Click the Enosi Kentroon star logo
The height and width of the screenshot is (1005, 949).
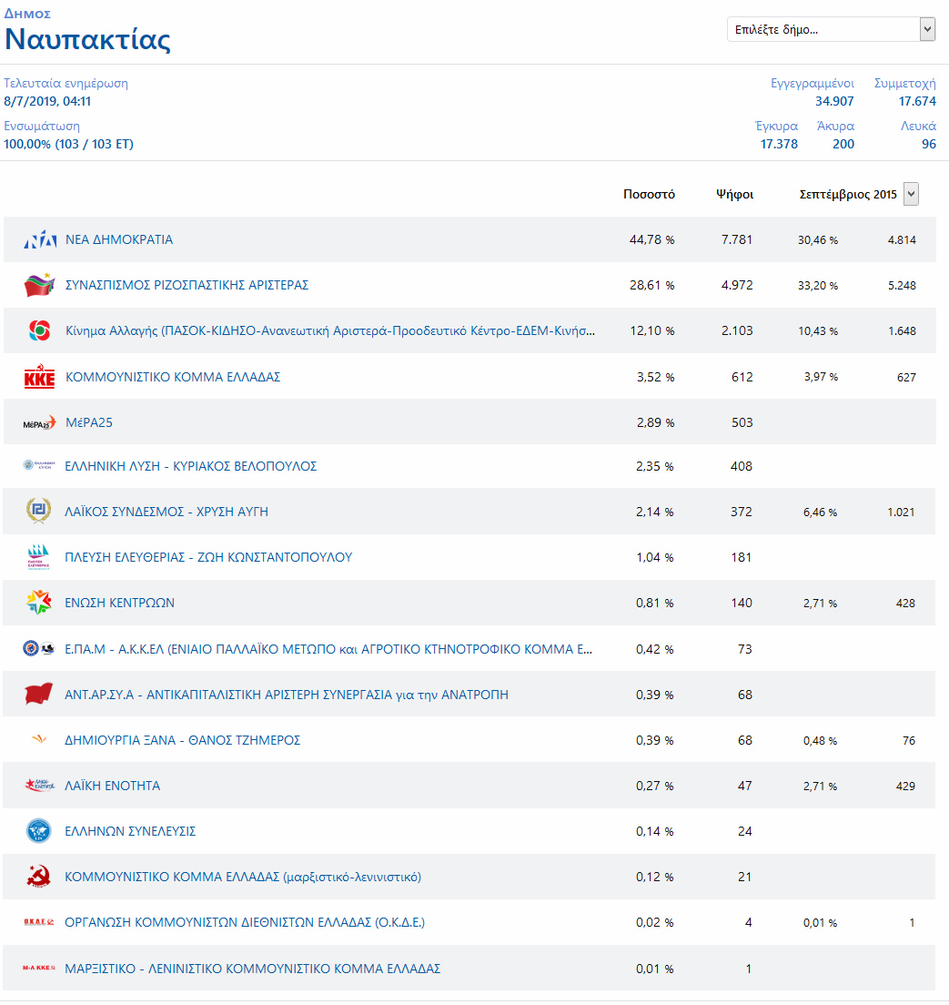[x=38, y=603]
